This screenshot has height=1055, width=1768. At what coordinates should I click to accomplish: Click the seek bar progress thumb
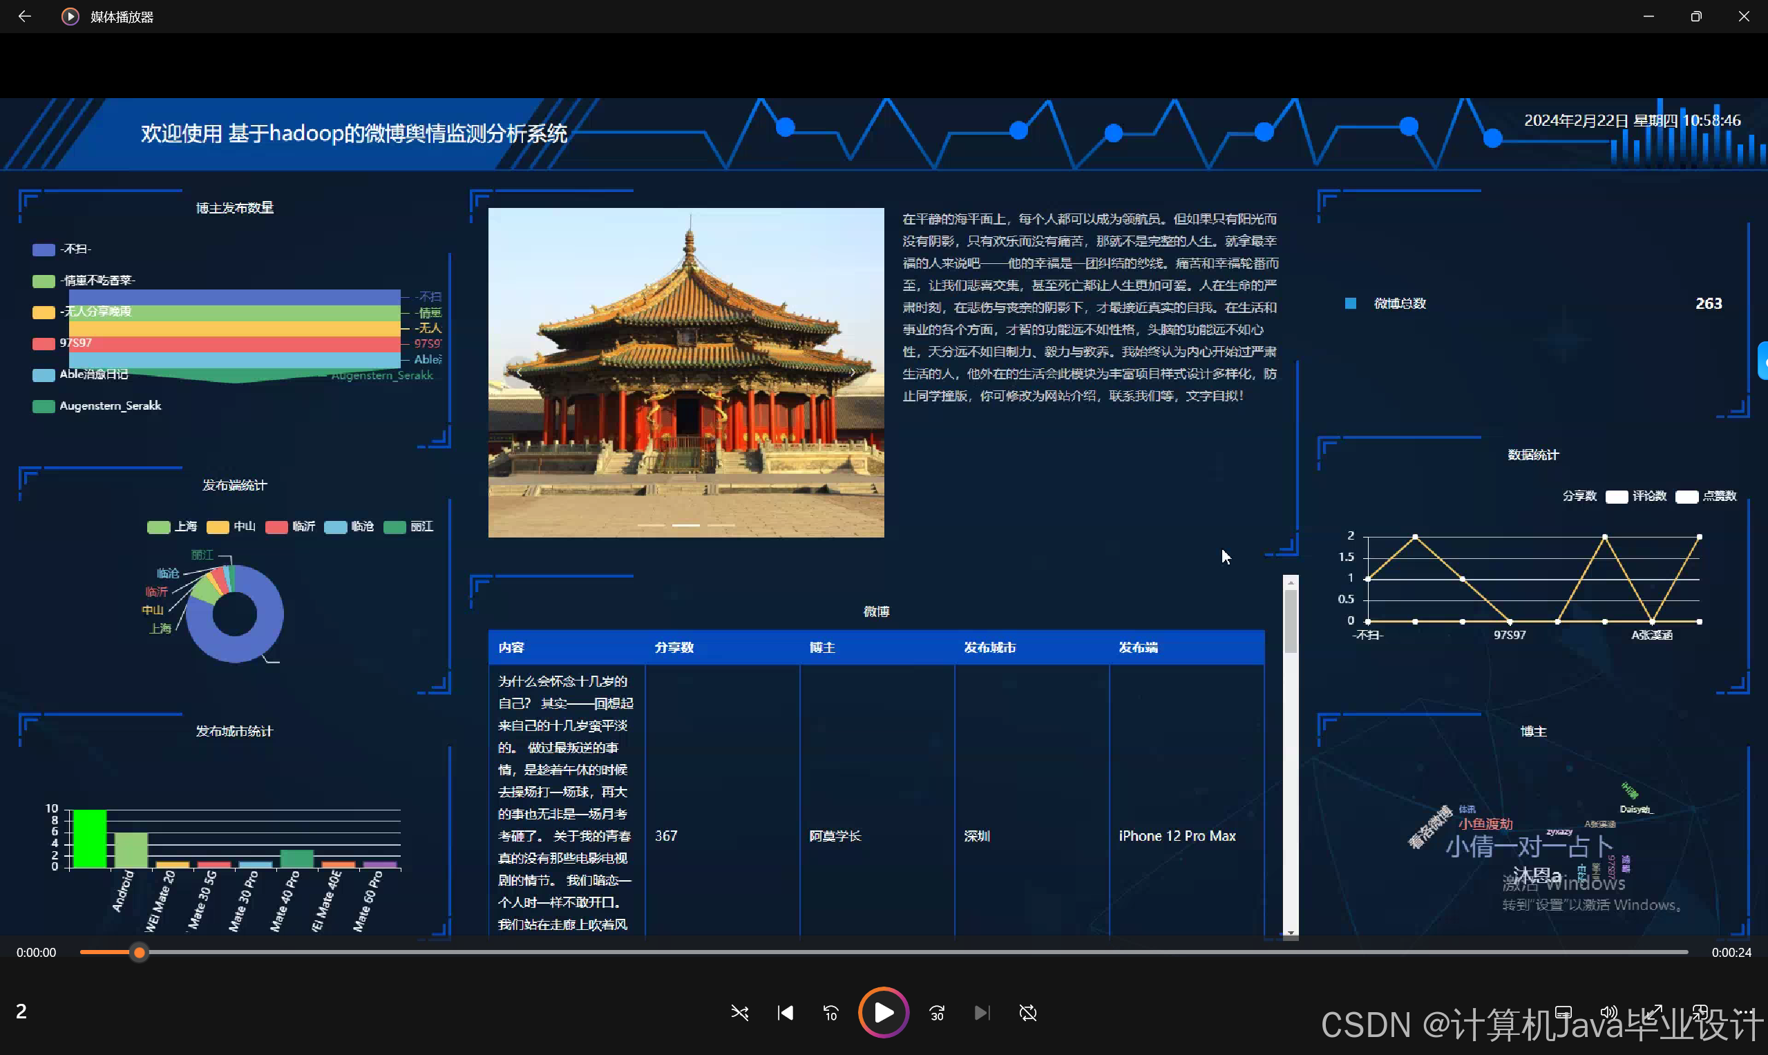tap(140, 952)
